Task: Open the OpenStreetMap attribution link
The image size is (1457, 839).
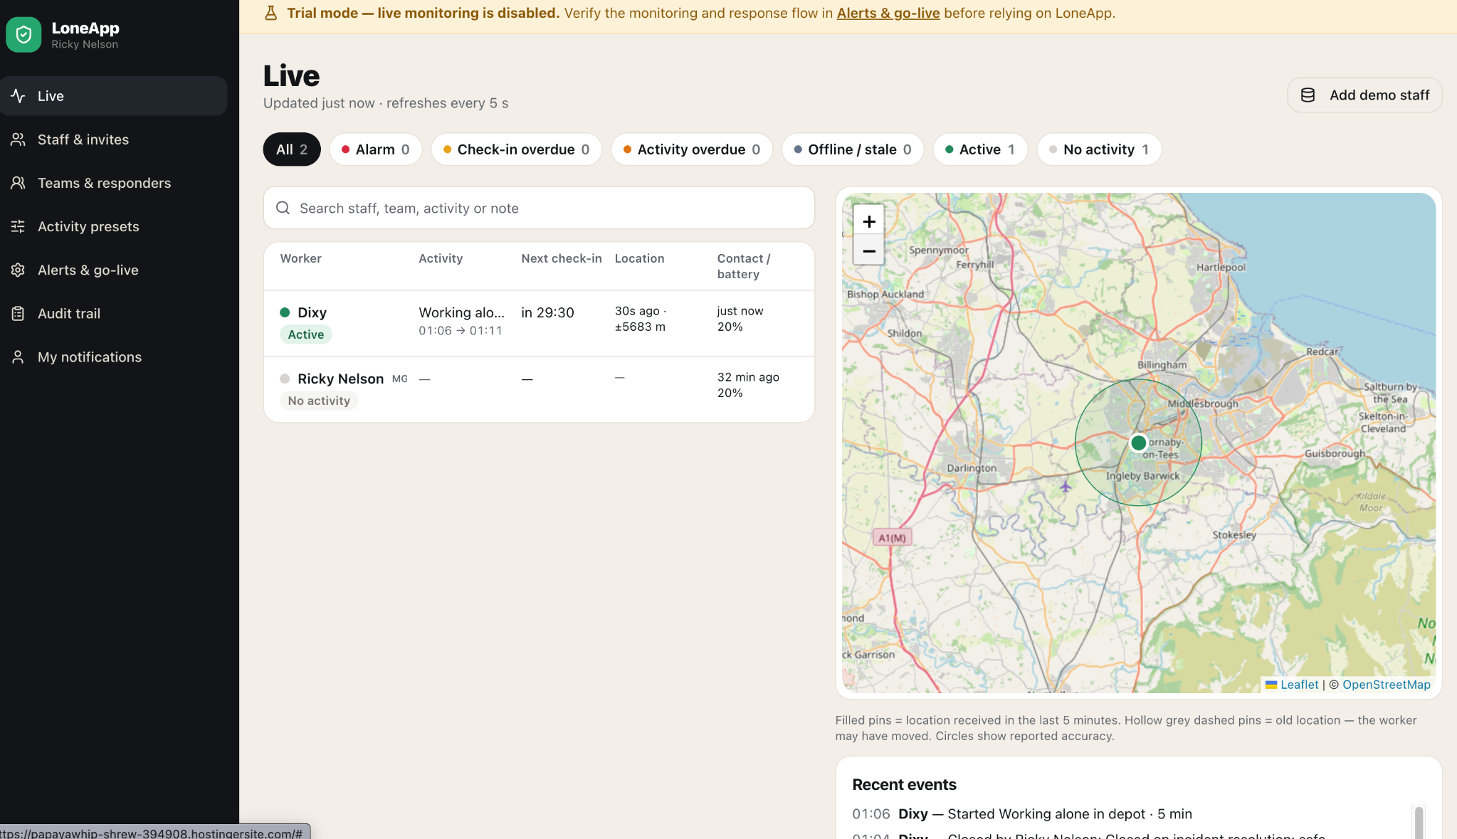Action: (1387, 685)
